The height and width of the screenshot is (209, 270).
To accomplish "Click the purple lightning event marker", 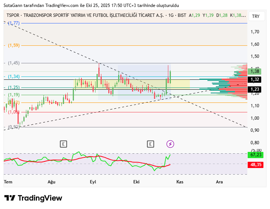I will click(170, 144).
